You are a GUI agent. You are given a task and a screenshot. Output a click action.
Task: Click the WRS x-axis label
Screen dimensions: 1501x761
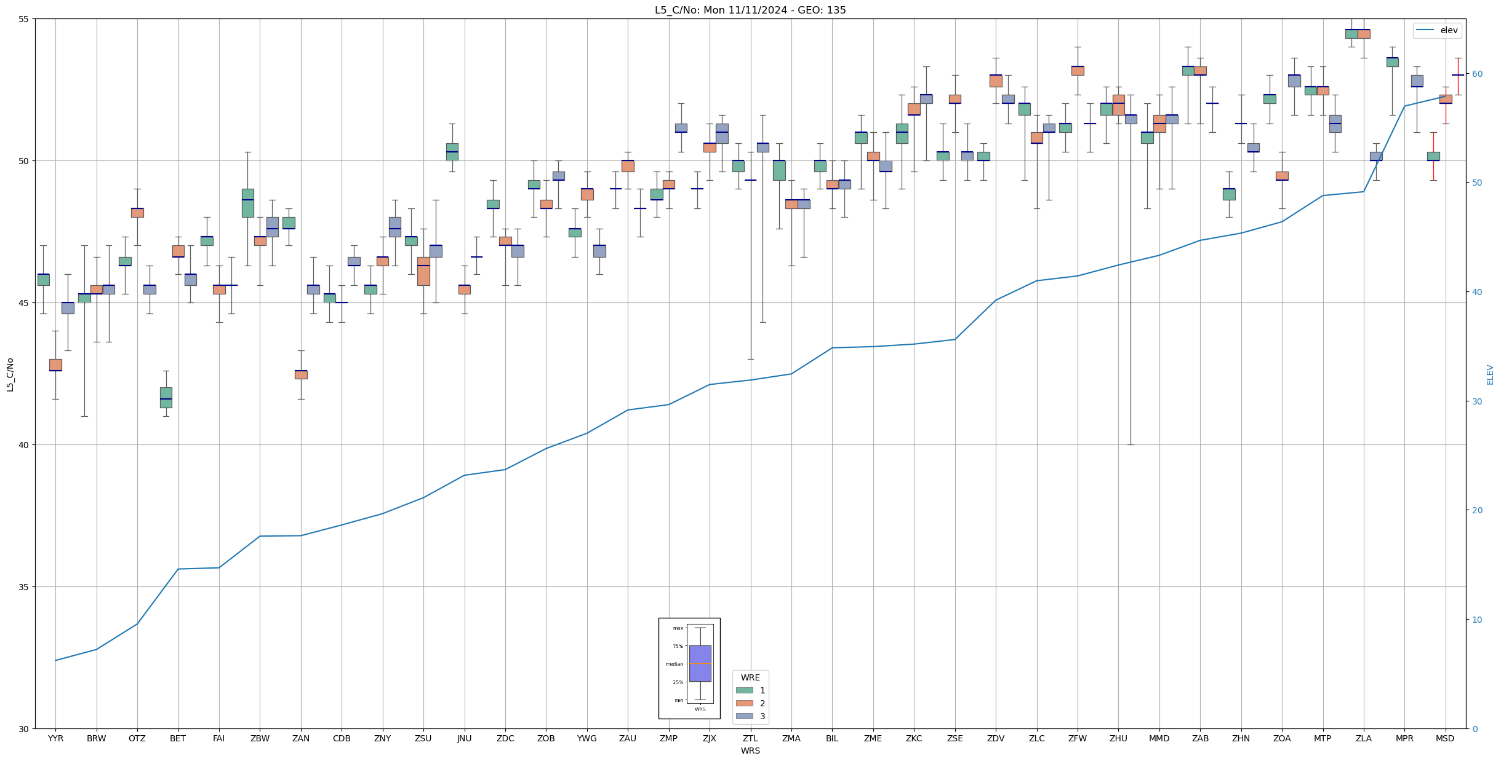(x=750, y=751)
